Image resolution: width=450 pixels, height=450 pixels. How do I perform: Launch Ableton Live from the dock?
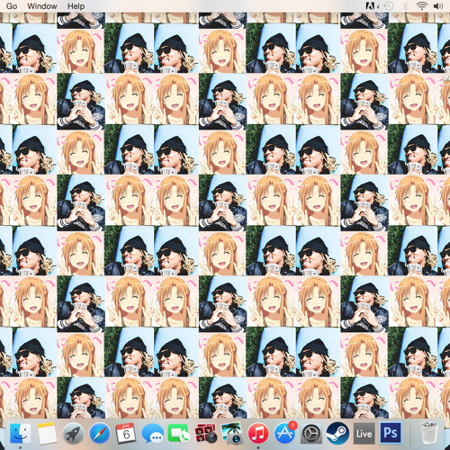364,434
